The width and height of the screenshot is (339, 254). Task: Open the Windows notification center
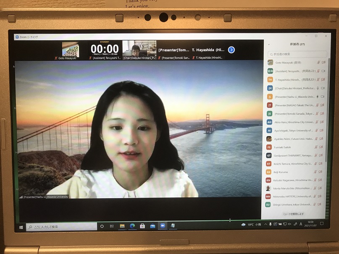[322, 223]
